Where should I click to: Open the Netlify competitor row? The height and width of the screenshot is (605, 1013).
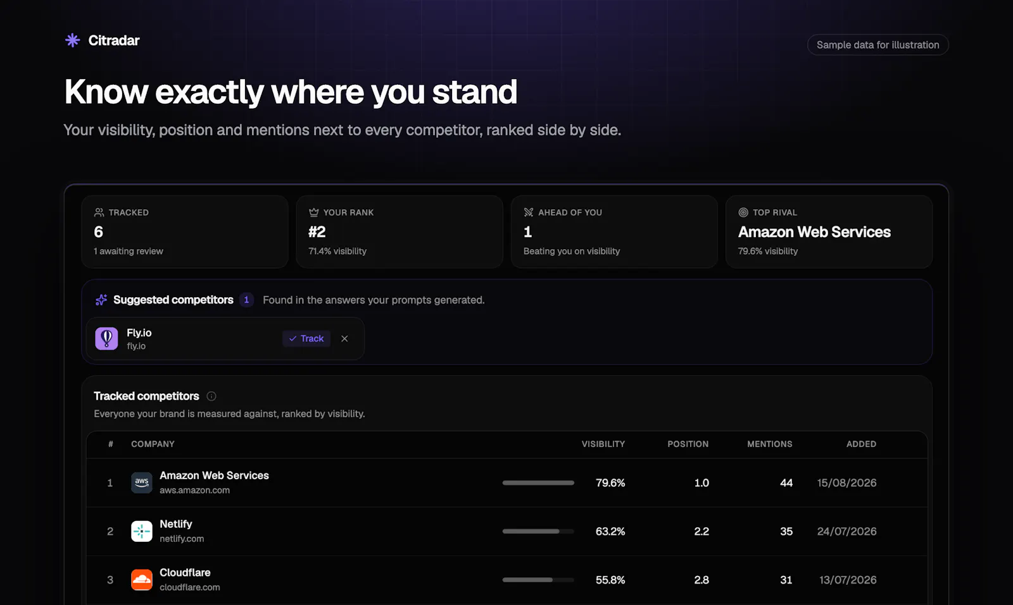point(507,532)
